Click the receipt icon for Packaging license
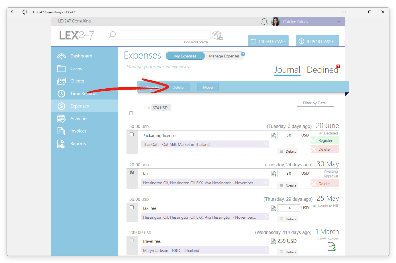Image resolution: width=396 pixels, height=263 pixels. click(273, 136)
